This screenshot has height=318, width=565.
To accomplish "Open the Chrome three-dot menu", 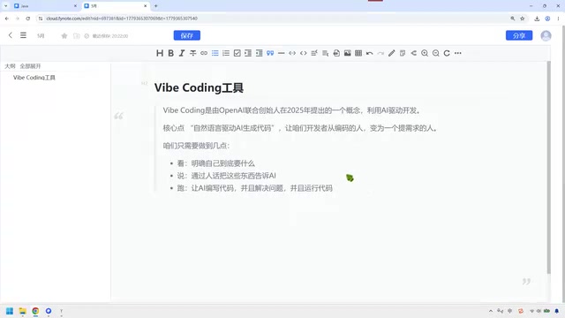I will pos(558,19).
